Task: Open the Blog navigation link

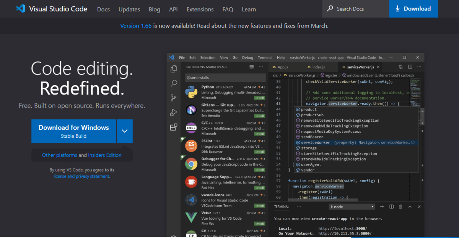Action: coord(155,9)
